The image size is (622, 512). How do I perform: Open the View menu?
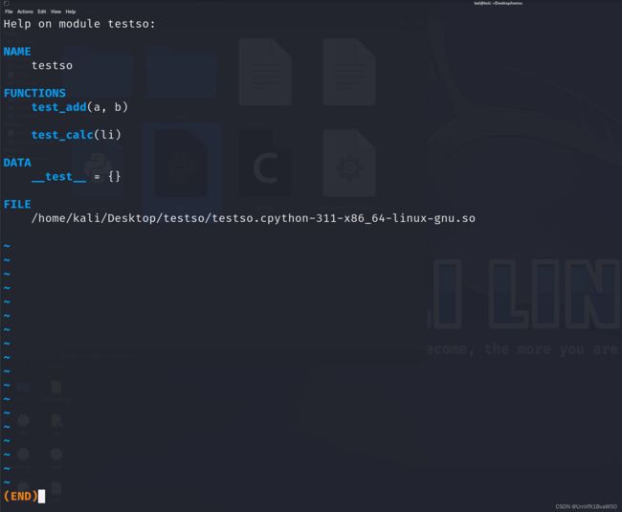(x=56, y=11)
